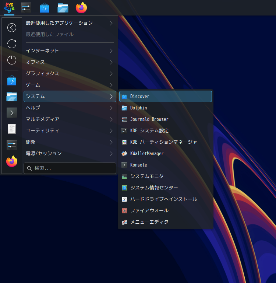Select the システム menu category
The image size is (276, 283).
coord(70,97)
